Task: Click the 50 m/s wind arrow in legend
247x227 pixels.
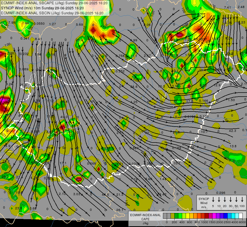Action: tap(236, 200)
